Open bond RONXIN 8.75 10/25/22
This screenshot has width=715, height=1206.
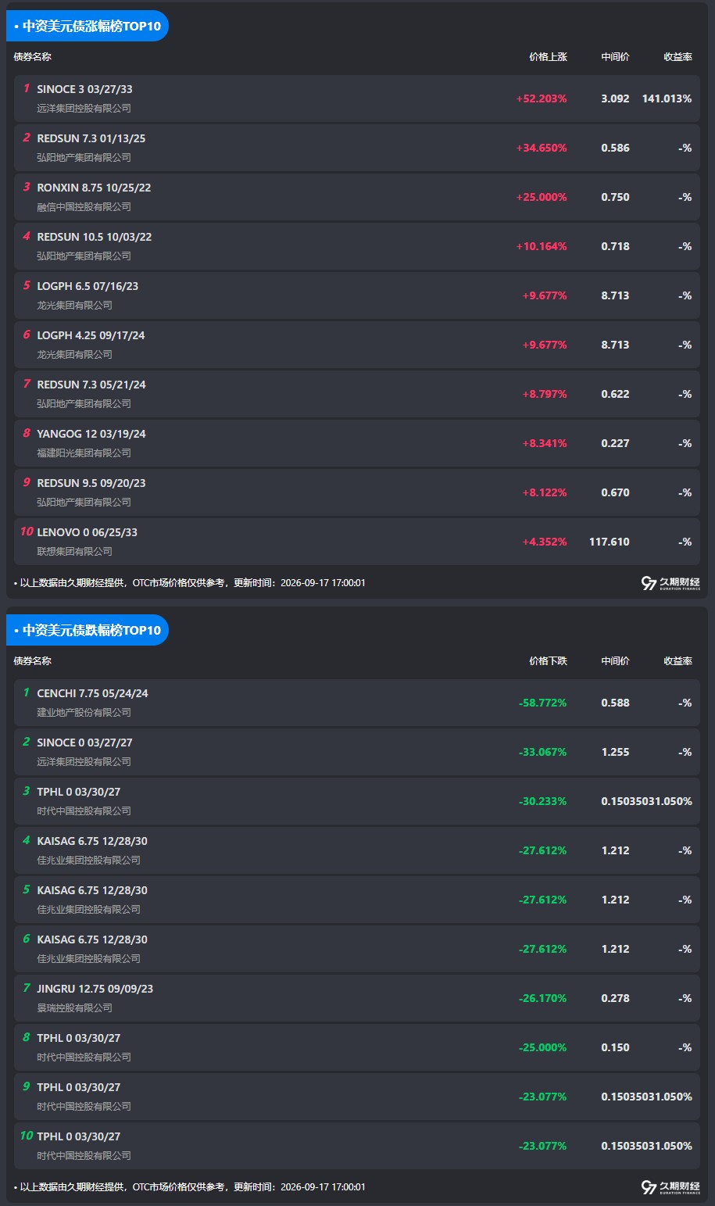[94, 188]
